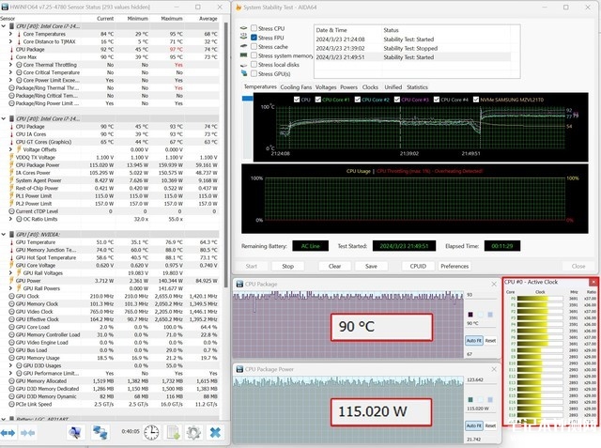Image resolution: width=601 pixels, height=448 pixels.
Task: Click Auto Fit in the CPU Package graph
Action: 473,340
